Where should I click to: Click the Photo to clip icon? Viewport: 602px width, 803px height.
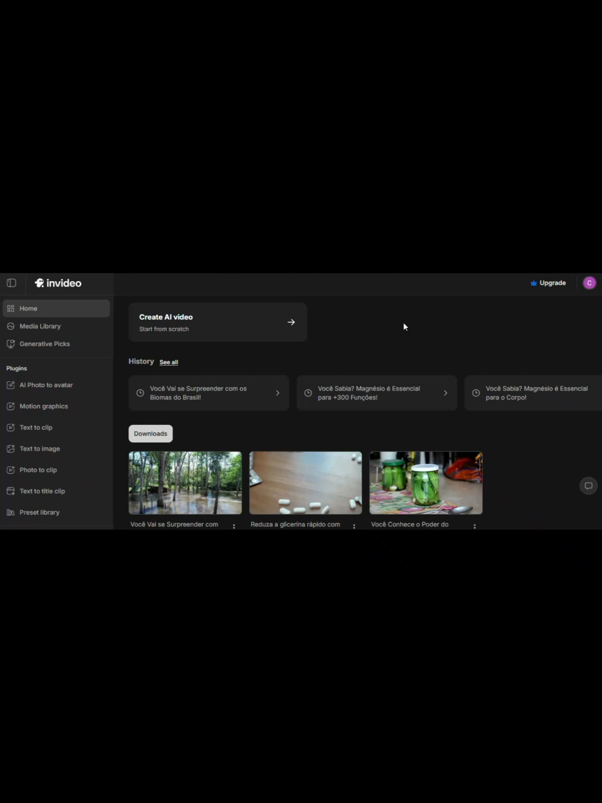pyautogui.click(x=11, y=470)
